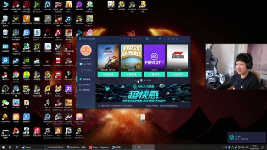Open Apex Legends desktop shortcut

pyautogui.click(x=58, y=35)
